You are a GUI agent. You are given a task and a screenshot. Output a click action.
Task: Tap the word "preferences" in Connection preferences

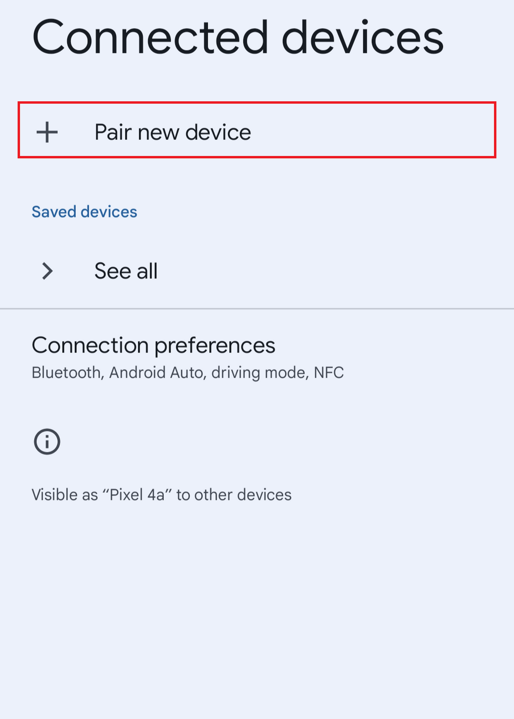pyautogui.click(x=215, y=345)
